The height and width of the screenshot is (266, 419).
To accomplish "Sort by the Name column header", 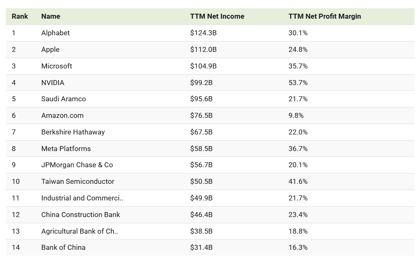I will coord(51,17).
